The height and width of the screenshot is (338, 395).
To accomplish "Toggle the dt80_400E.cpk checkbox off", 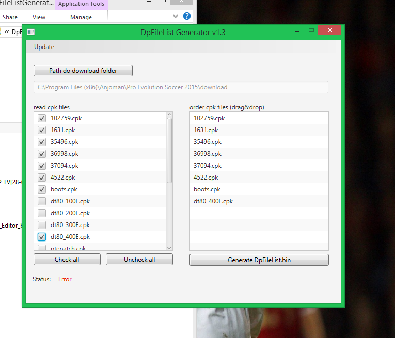I will (x=42, y=237).
